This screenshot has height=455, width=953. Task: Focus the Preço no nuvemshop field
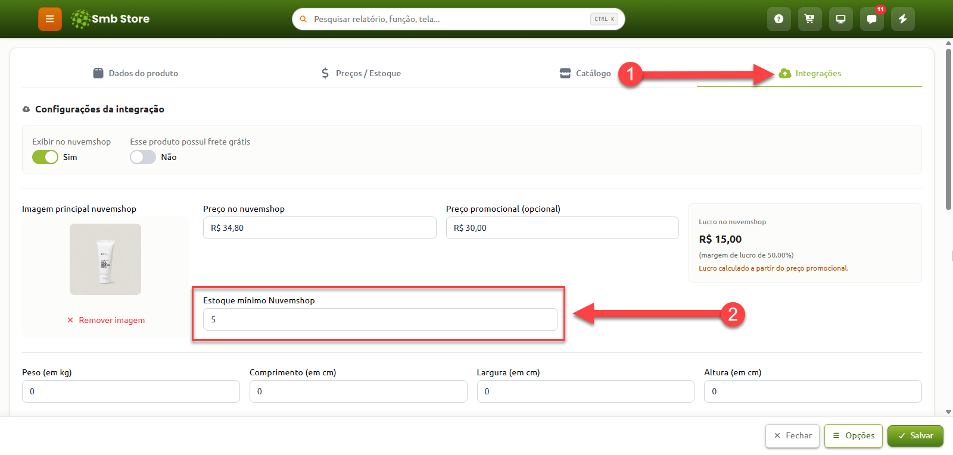tap(319, 228)
